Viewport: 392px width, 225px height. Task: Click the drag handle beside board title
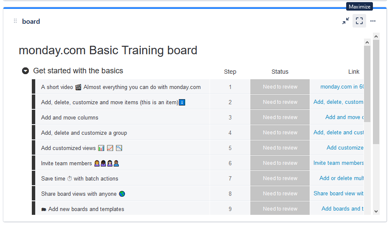click(15, 21)
